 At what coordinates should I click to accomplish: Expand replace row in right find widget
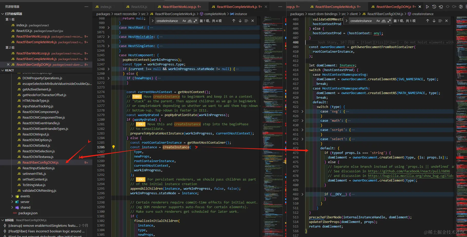click(x=346, y=21)
